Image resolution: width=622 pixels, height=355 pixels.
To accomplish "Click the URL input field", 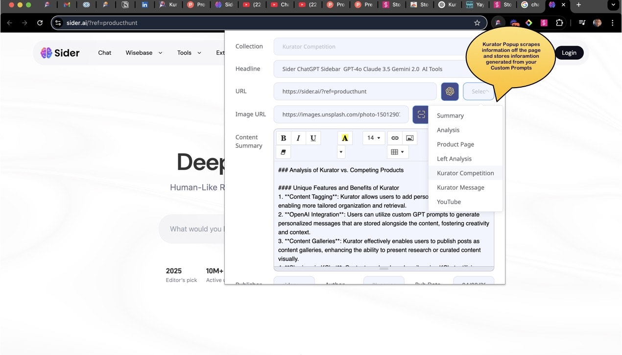I will pos(355,92).
